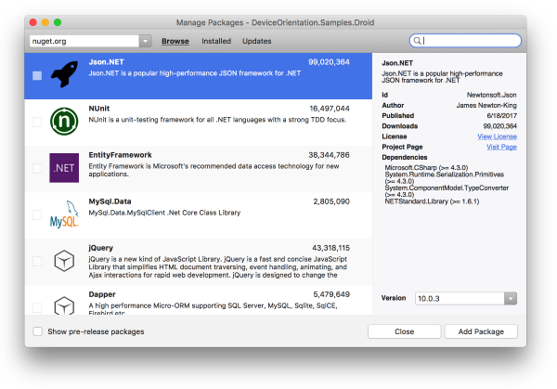Click the Dependencies heading
The image size is (557, 389).
click(x=405, y=158)
